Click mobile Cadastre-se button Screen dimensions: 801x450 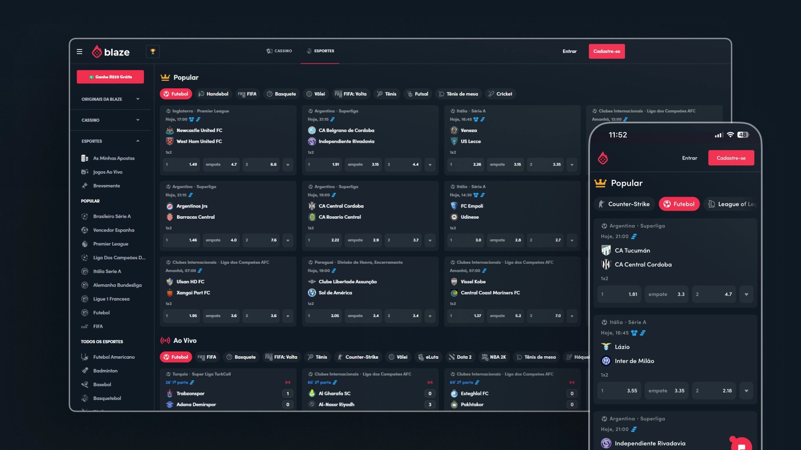coord(731,158)
